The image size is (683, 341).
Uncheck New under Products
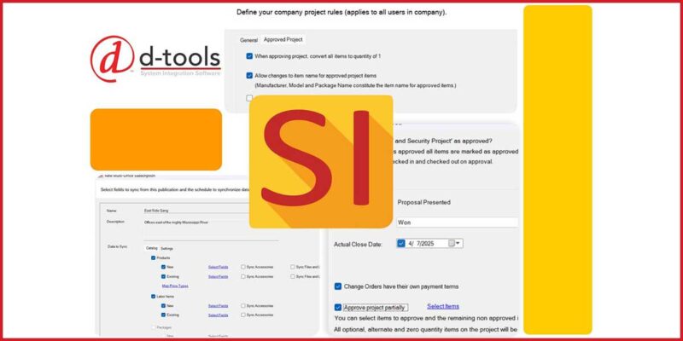pyautogui.click(x=163, y=267)
